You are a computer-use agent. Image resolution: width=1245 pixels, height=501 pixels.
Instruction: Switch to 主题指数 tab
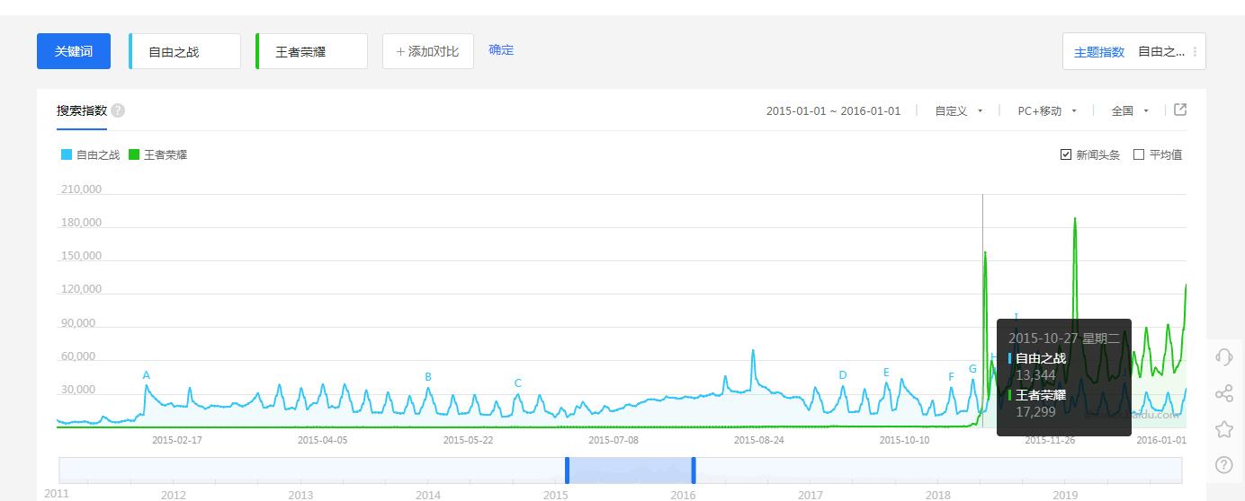[1099, 52]
